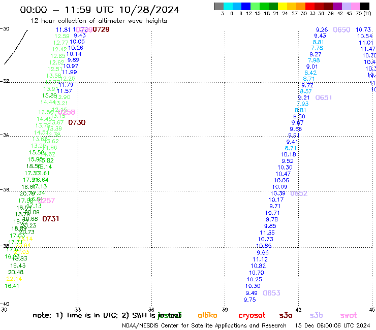Click the 'altika' satellite legend label
376x330 pixels.
tap(207, 315)
